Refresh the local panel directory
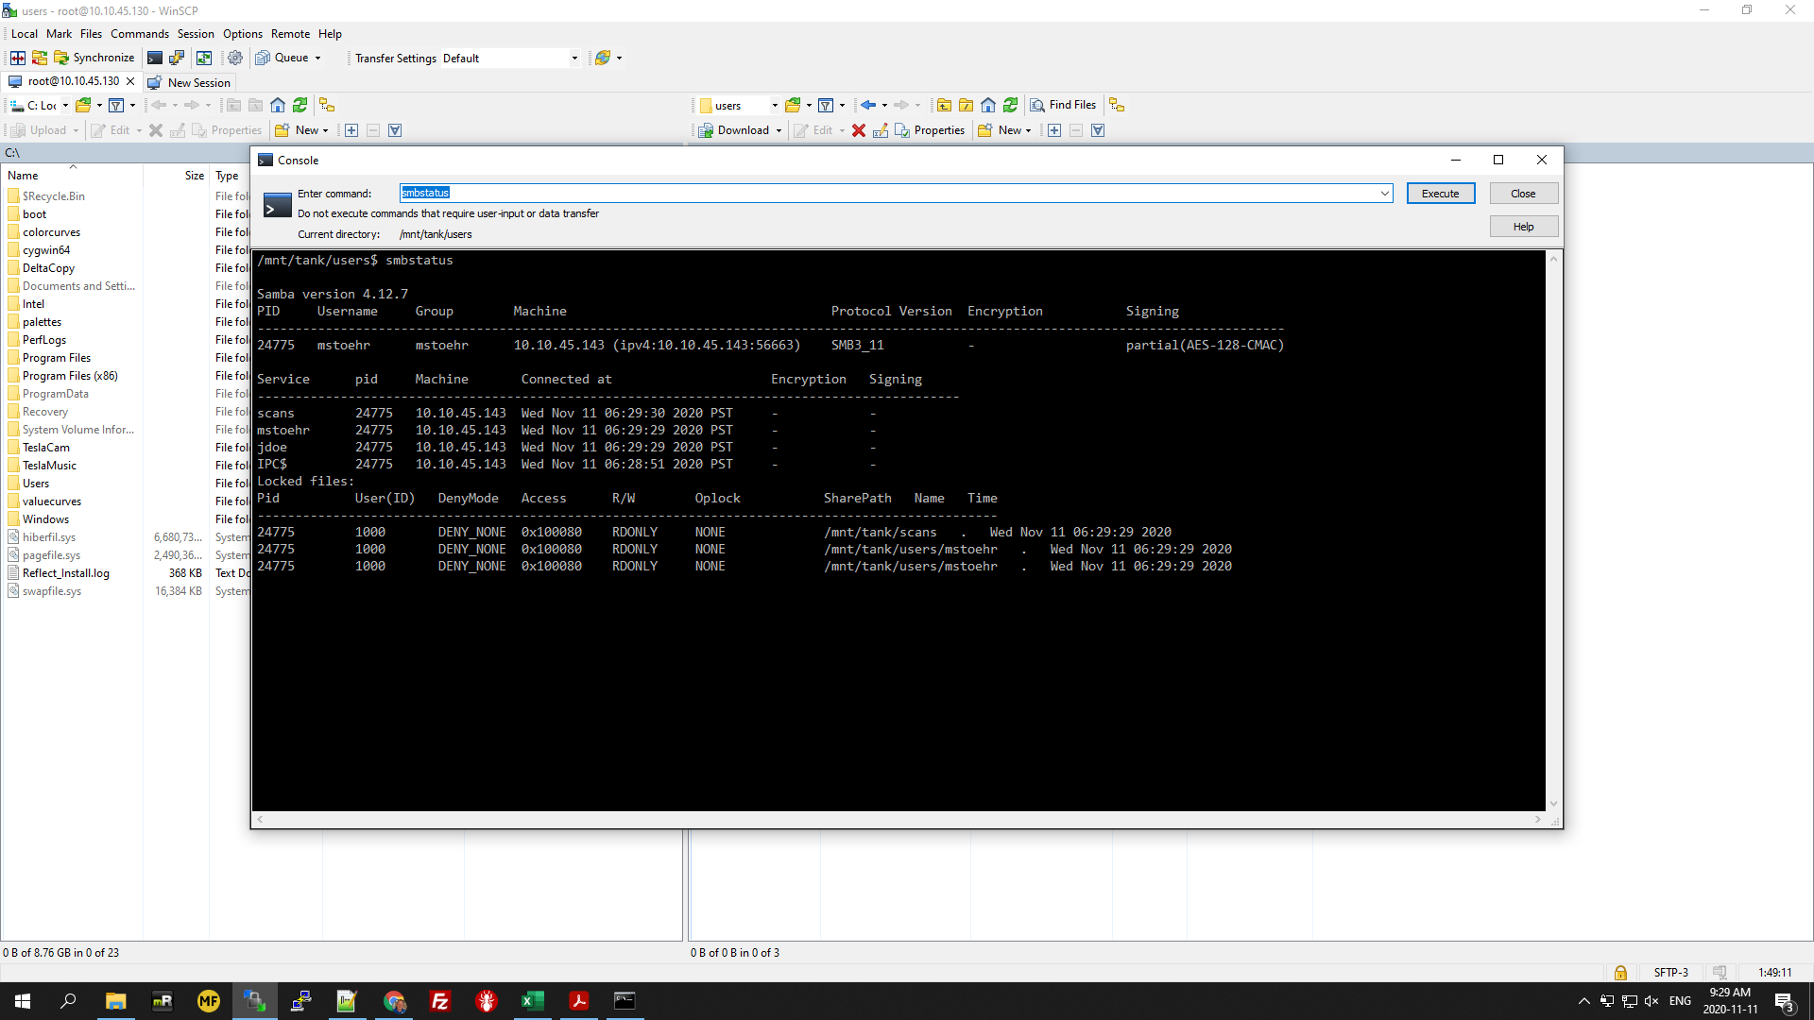 coord(300,105)
